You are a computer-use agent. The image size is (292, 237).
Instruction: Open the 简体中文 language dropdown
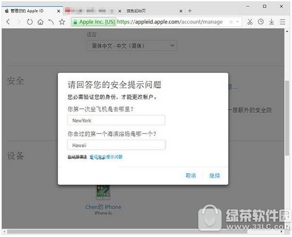[x=132, y=46]
